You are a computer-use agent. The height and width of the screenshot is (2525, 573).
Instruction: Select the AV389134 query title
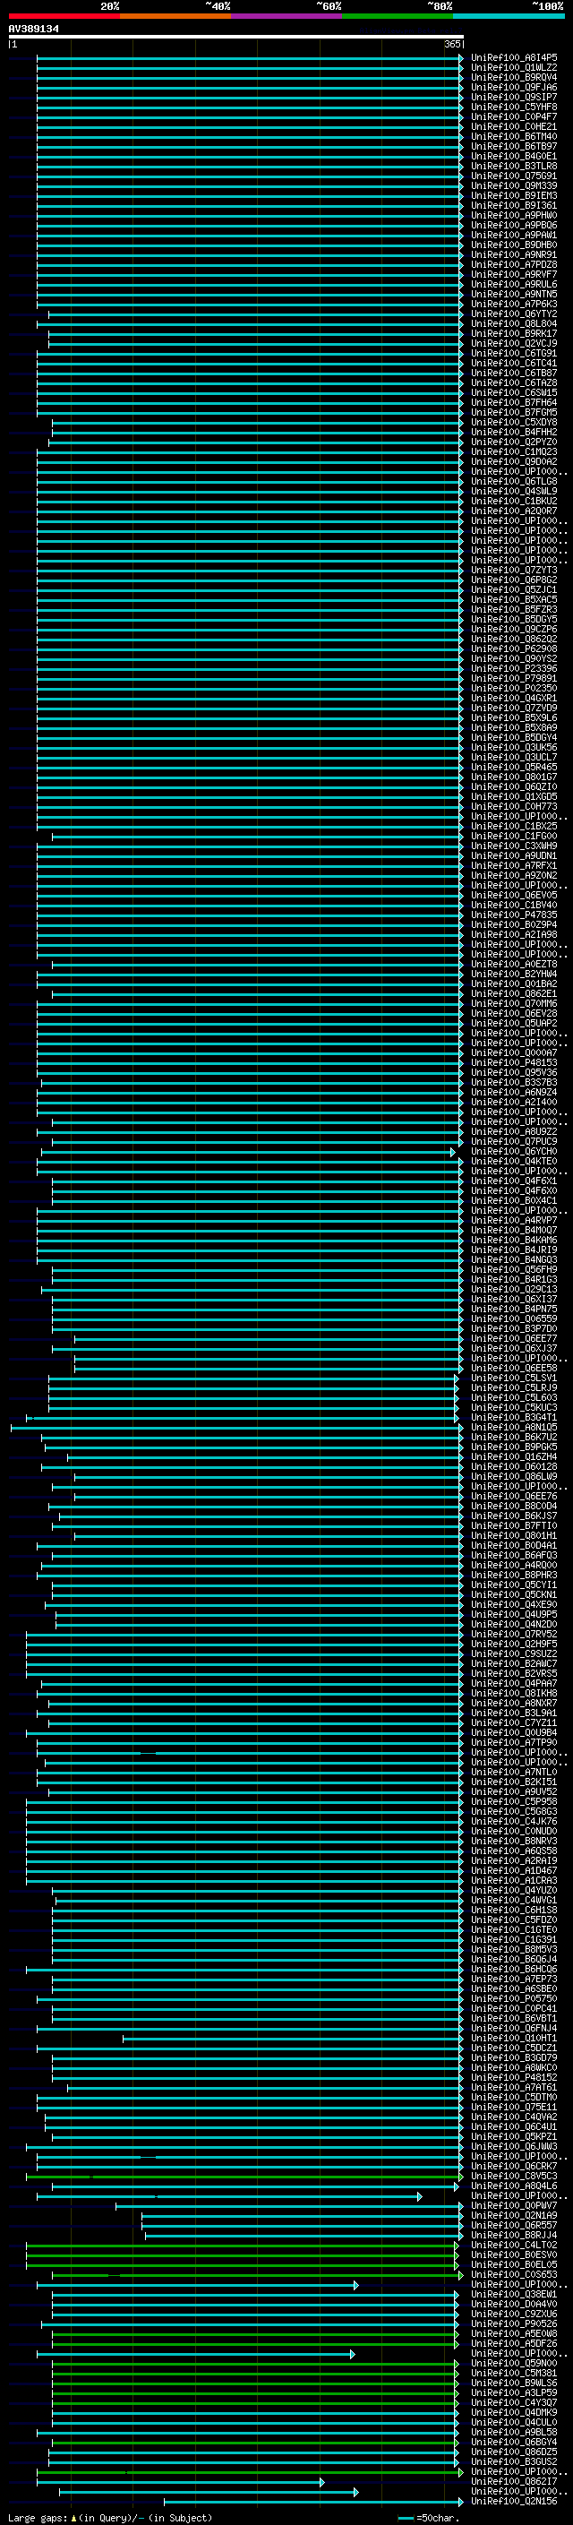pyautogui.click(x=33, y=29)
